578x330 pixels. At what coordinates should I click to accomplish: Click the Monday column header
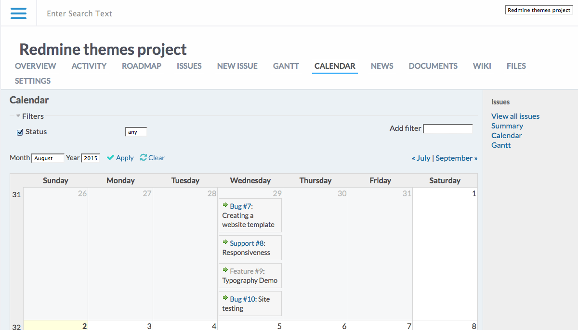120,180
